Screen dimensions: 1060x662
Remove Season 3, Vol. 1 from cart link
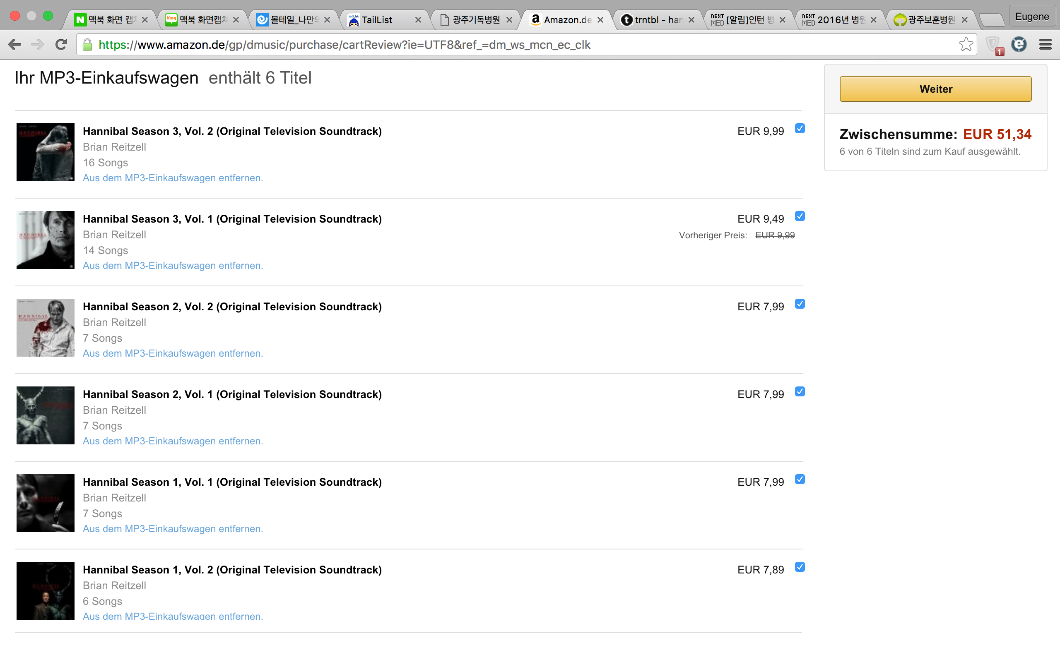[173, 265]
